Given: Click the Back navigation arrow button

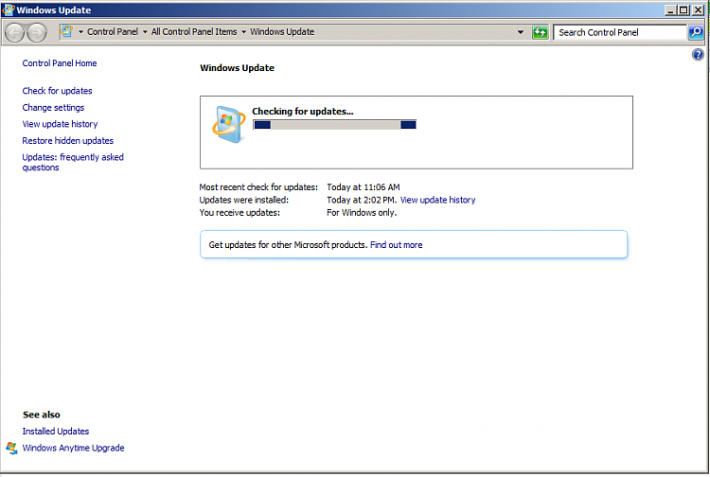Looking at the screenshot, I should [x=14, y=32].
